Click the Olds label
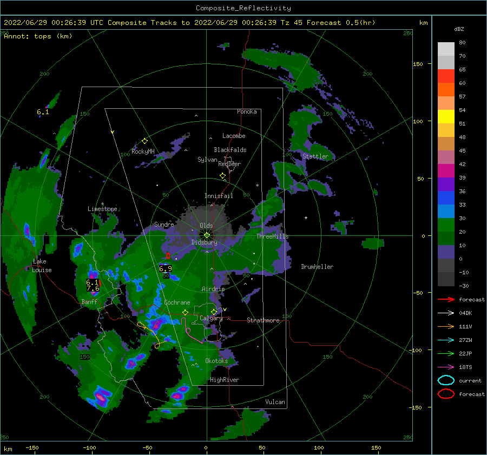487x455 pixels. pyautogui.click(x=206, y=226)
